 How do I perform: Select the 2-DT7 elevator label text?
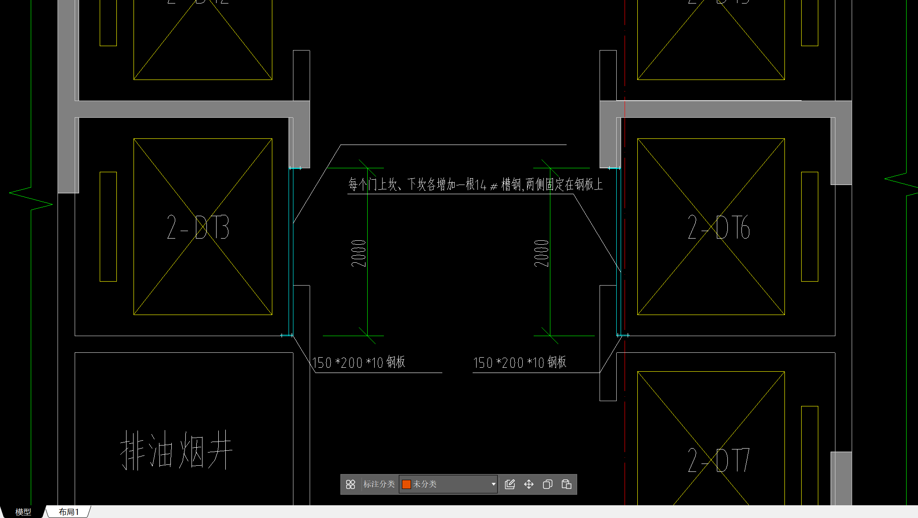point(719,460)
